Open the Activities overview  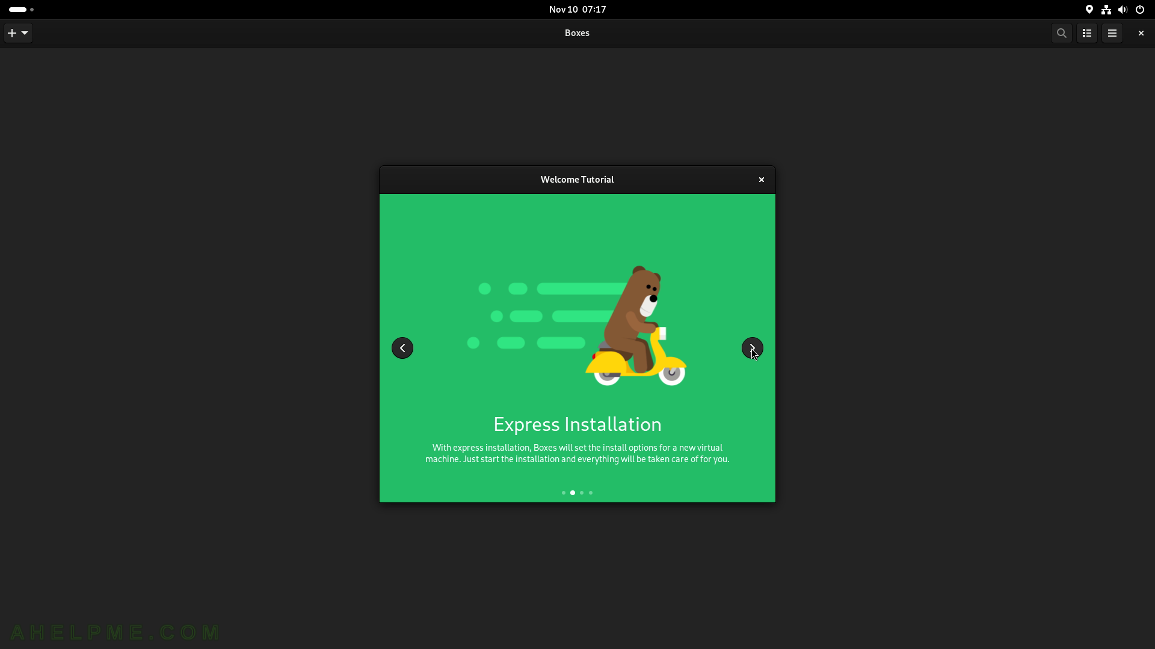click(x=22, y=10)
